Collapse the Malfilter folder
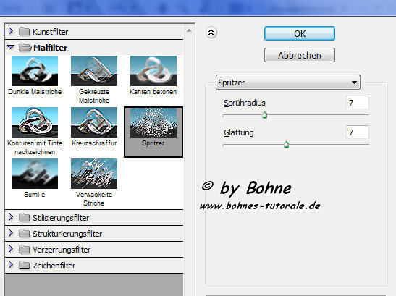This screenshot has width=396, height=296. coord(11,47)
